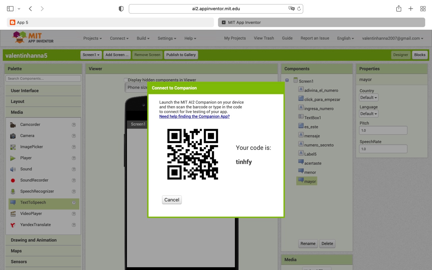This screenshot has height=270, width=432.
Task: Open the account email dropdown
Action: (x=393, y=38)
